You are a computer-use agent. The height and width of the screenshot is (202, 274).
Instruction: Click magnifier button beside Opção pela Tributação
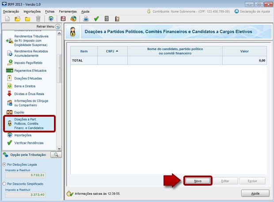tap(56, 155)
